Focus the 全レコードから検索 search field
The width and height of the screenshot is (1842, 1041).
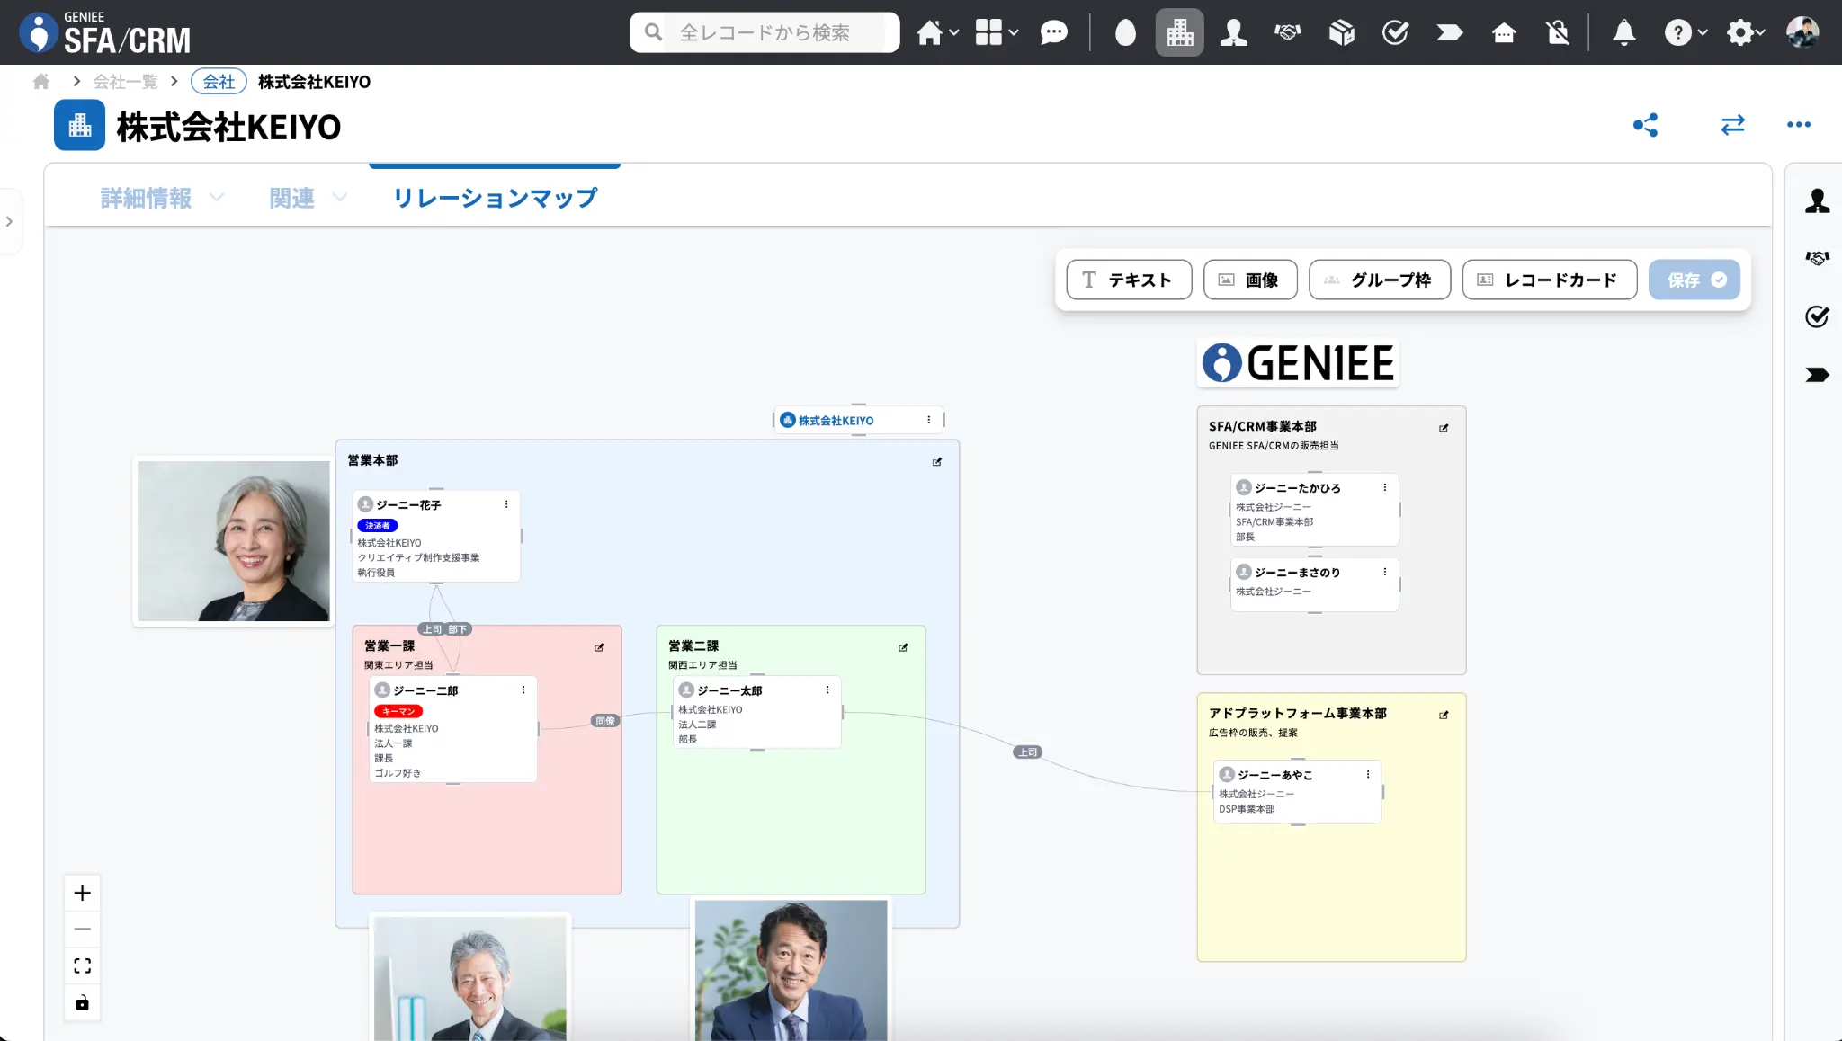pyautogui.click(x=765, y=32)
